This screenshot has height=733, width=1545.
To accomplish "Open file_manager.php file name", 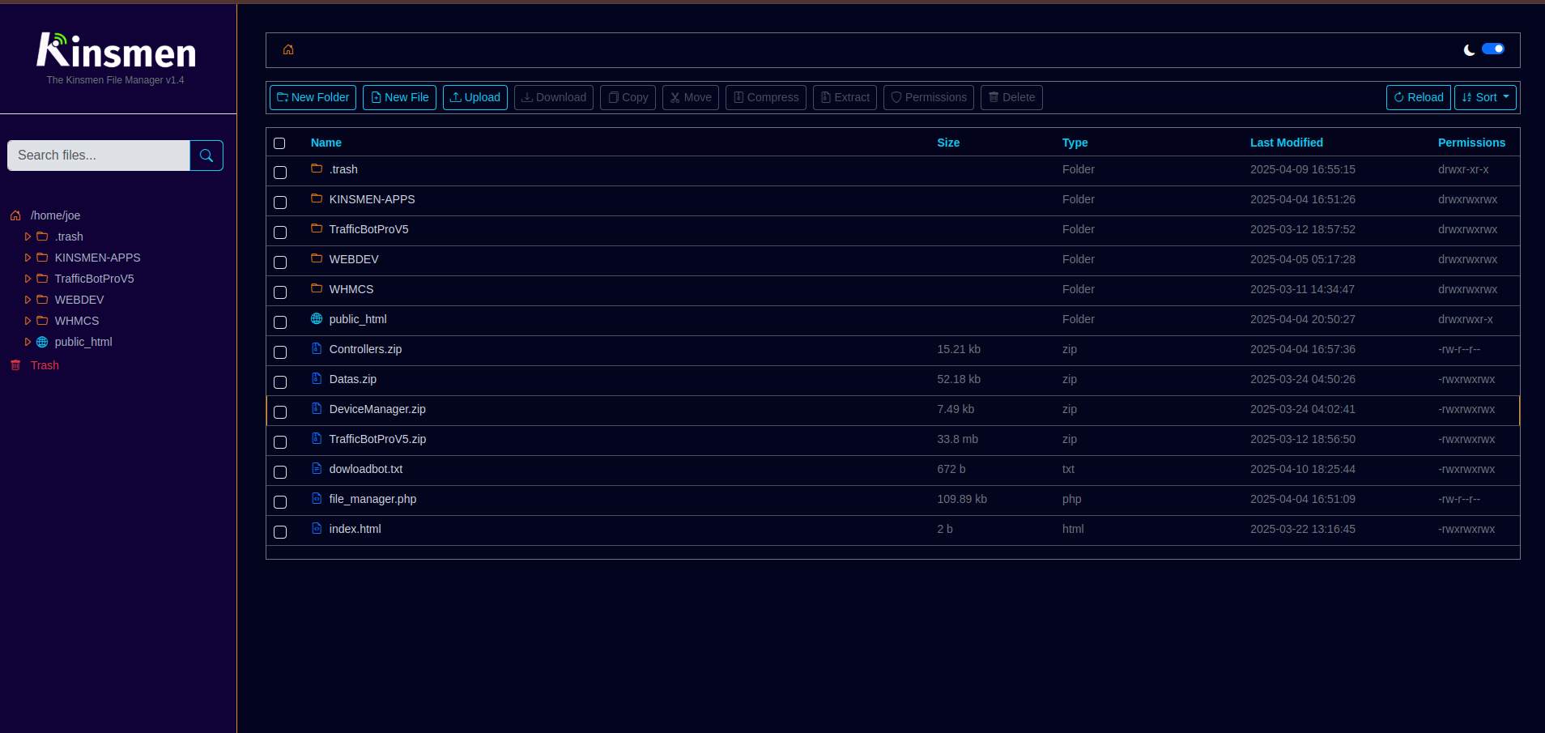I will pyautogui.click(x=372, y=499).
